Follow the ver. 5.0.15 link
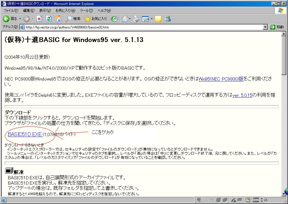 242,95
